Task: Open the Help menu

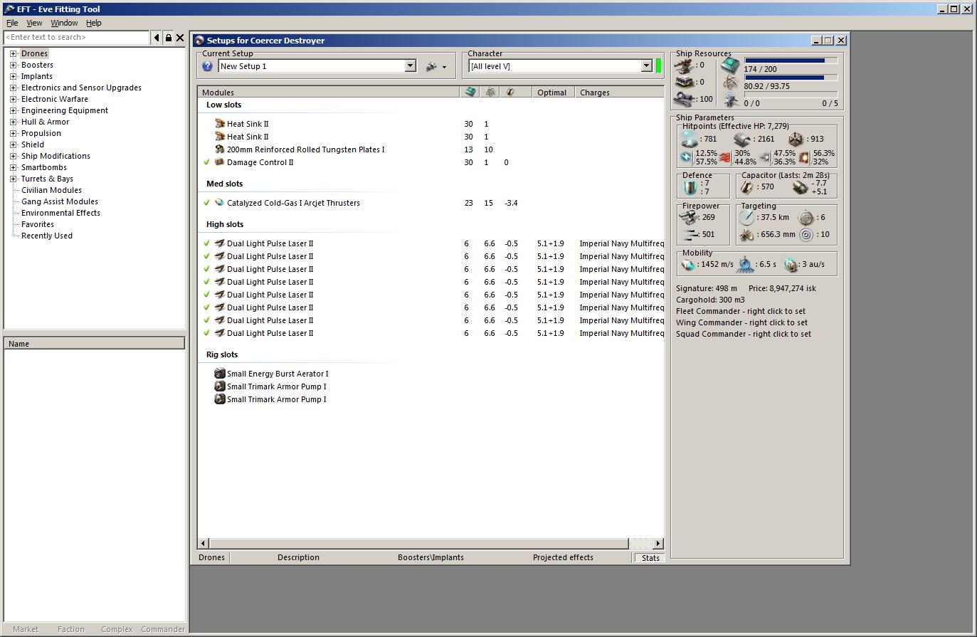Action: click(x=94, y=23)
